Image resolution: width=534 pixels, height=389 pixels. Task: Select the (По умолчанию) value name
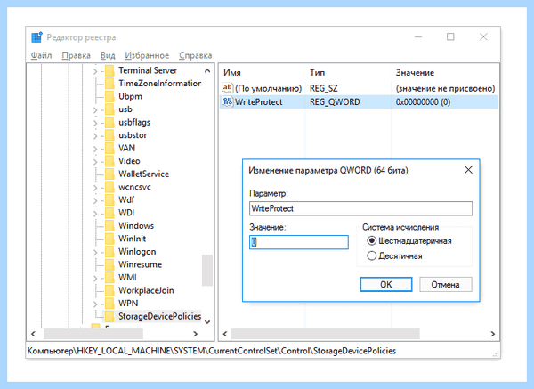(269, 88)
